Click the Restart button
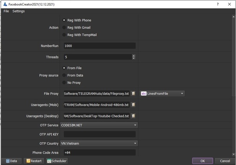This screenshot has height=165, width=236. click(34, 161)
